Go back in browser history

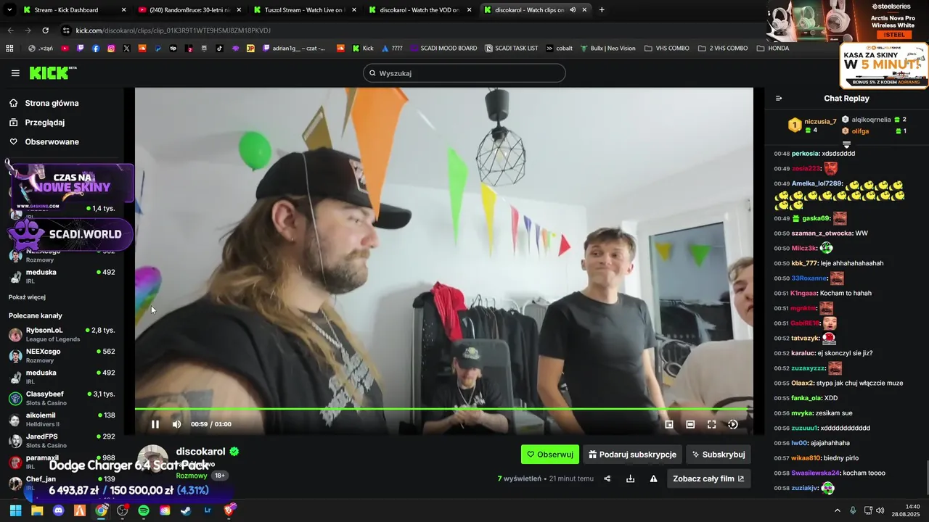pyautogui.click(x=10, y=30)
